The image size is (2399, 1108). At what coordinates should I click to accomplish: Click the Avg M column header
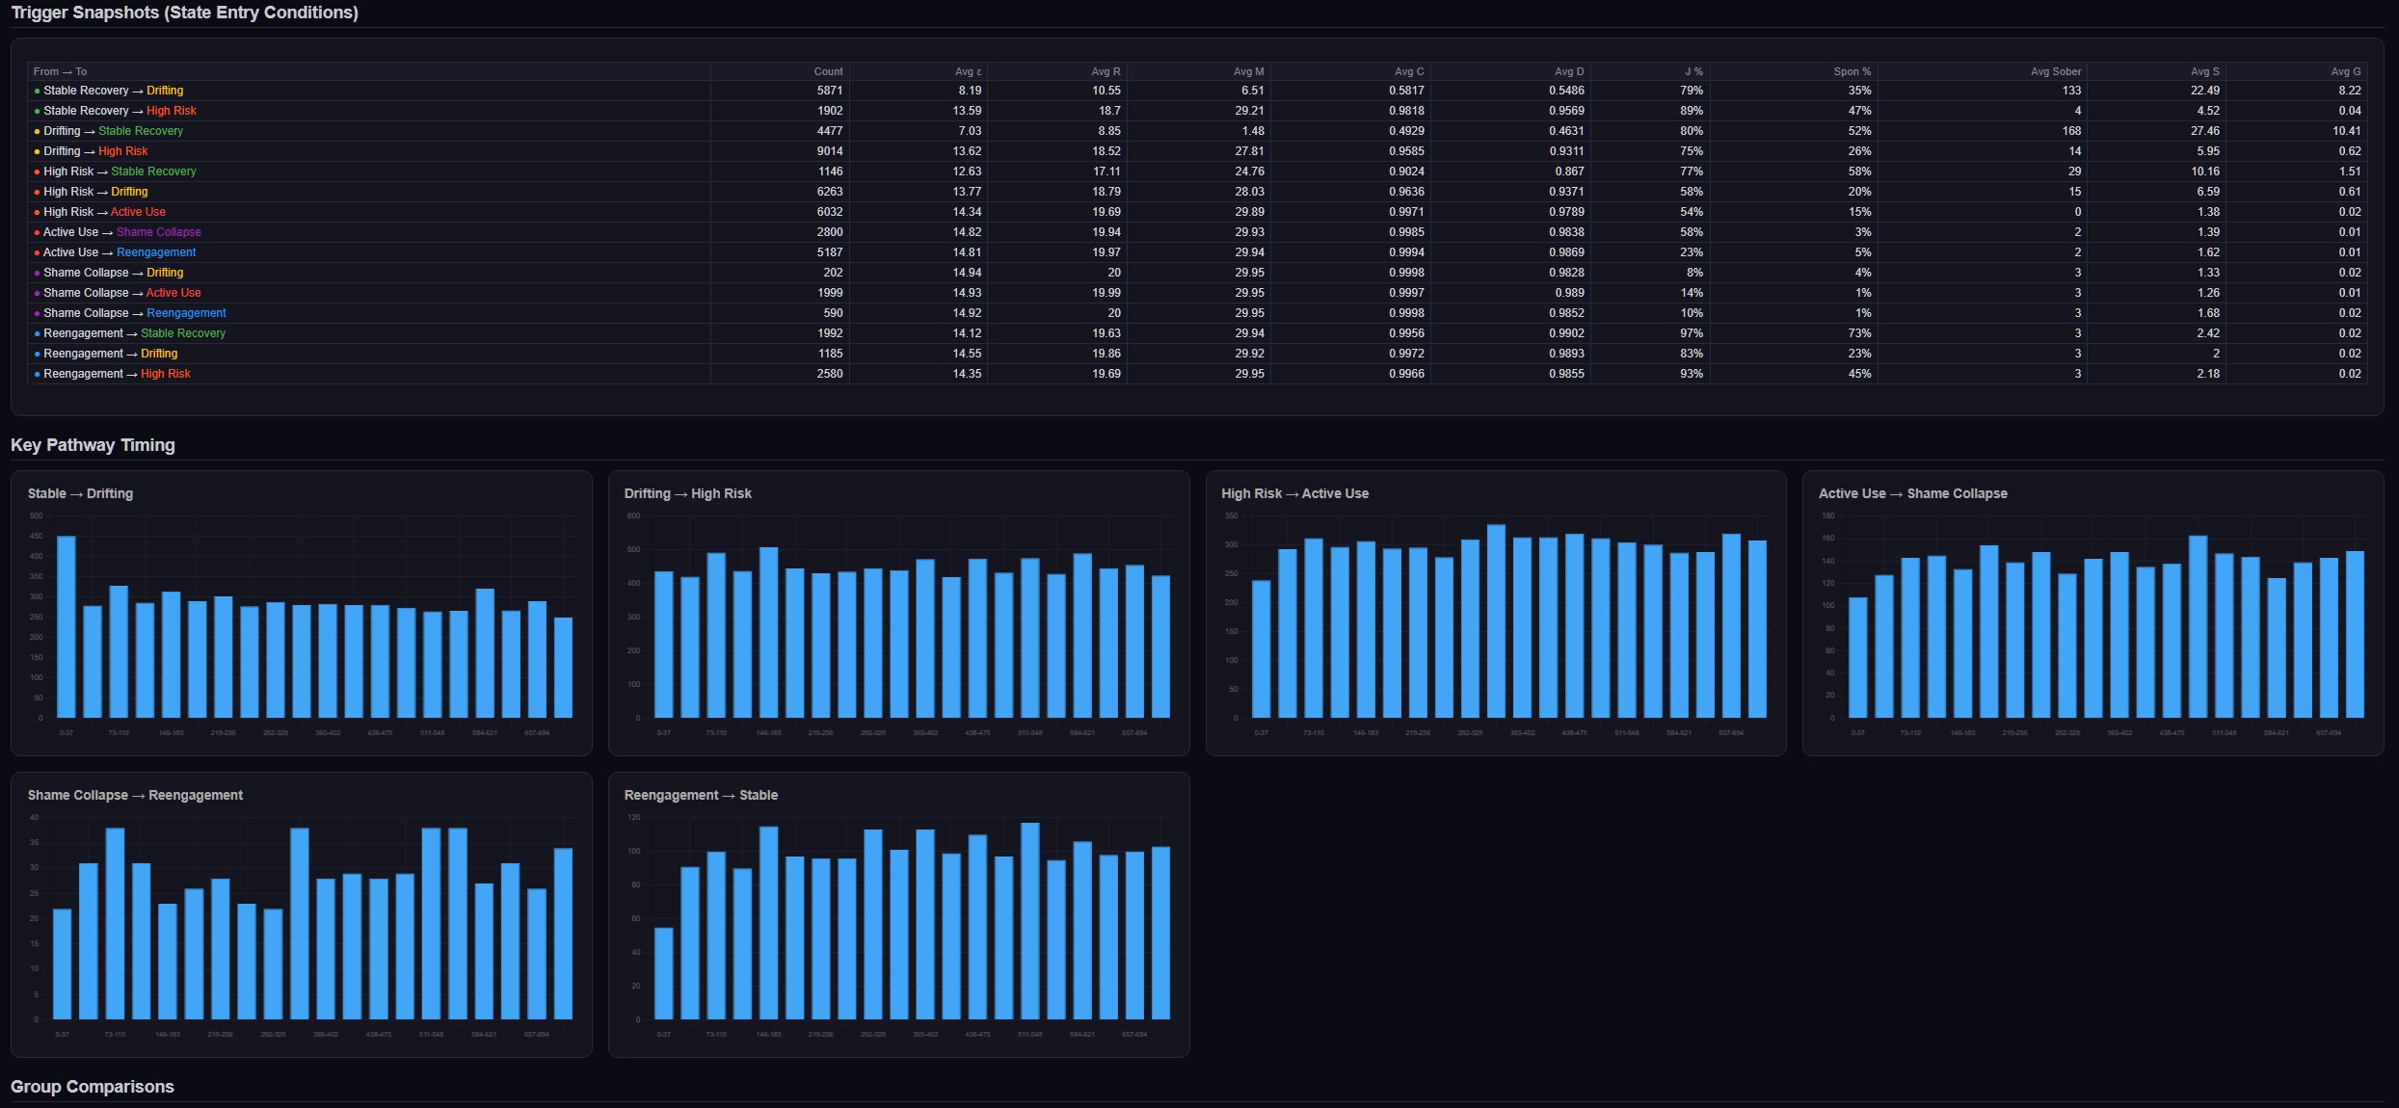(x=1248, y=71)
